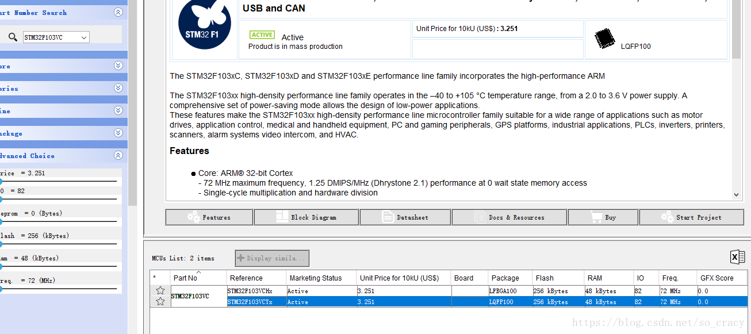Open the Block Diagram tab

tap(306, 217)
